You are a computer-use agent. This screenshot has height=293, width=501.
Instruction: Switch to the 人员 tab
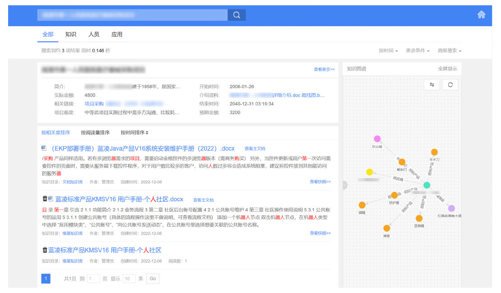[x=94, y=34]
